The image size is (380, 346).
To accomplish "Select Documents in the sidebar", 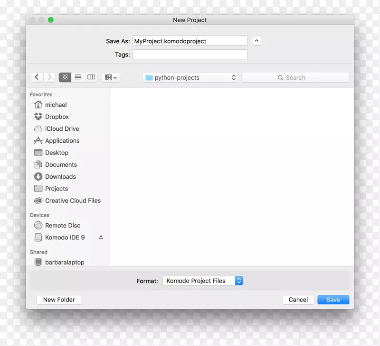I will (68, 164).
